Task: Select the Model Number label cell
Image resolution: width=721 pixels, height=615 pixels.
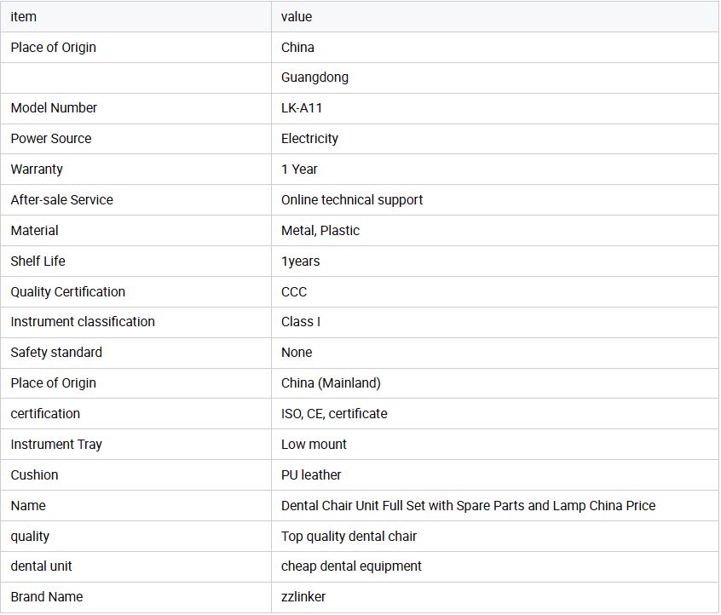Action: pyautogui.click(x=54, y=108)
